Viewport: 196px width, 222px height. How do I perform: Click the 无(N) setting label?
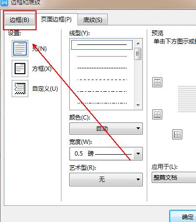tap(39, 49)
